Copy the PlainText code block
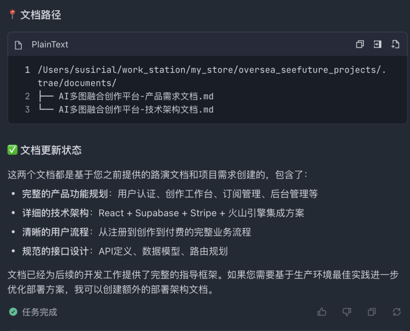This screenshot has width=410, height=331. [x=360, y=44]
